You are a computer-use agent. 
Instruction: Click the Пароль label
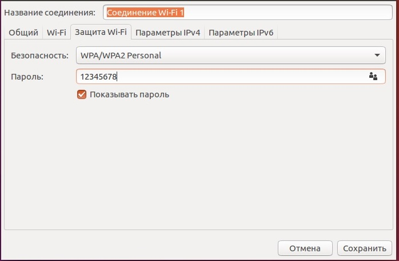27,76
